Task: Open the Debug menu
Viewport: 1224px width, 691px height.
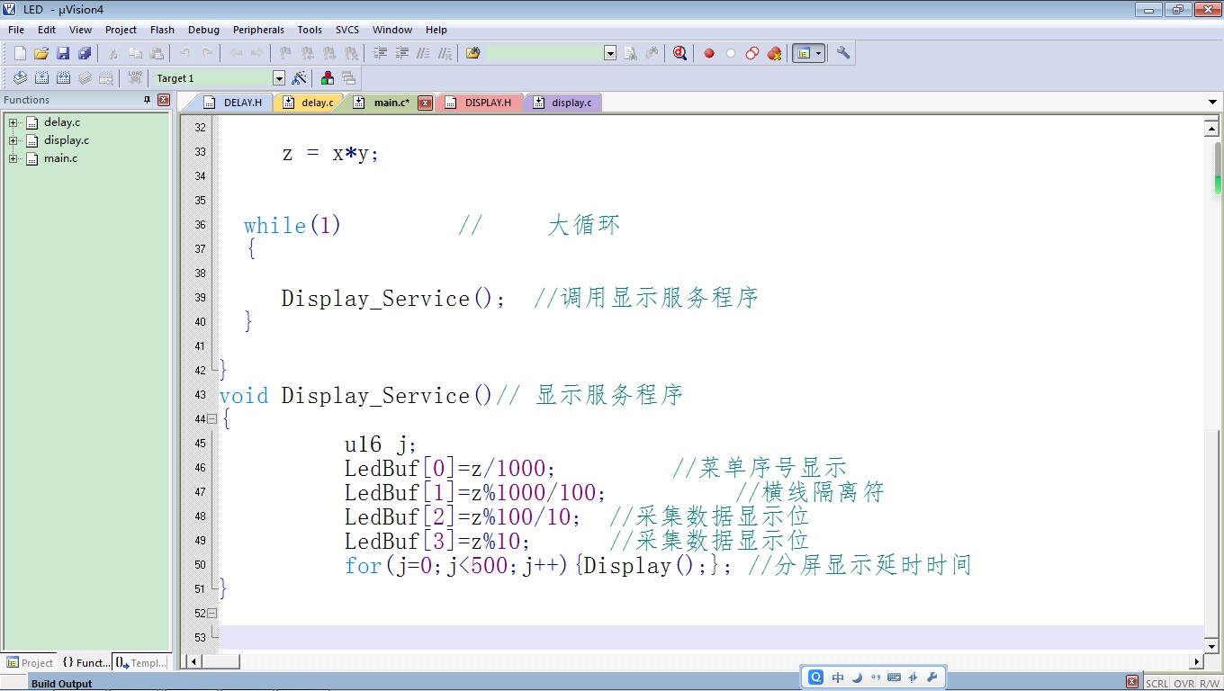Action: point(203,30)
